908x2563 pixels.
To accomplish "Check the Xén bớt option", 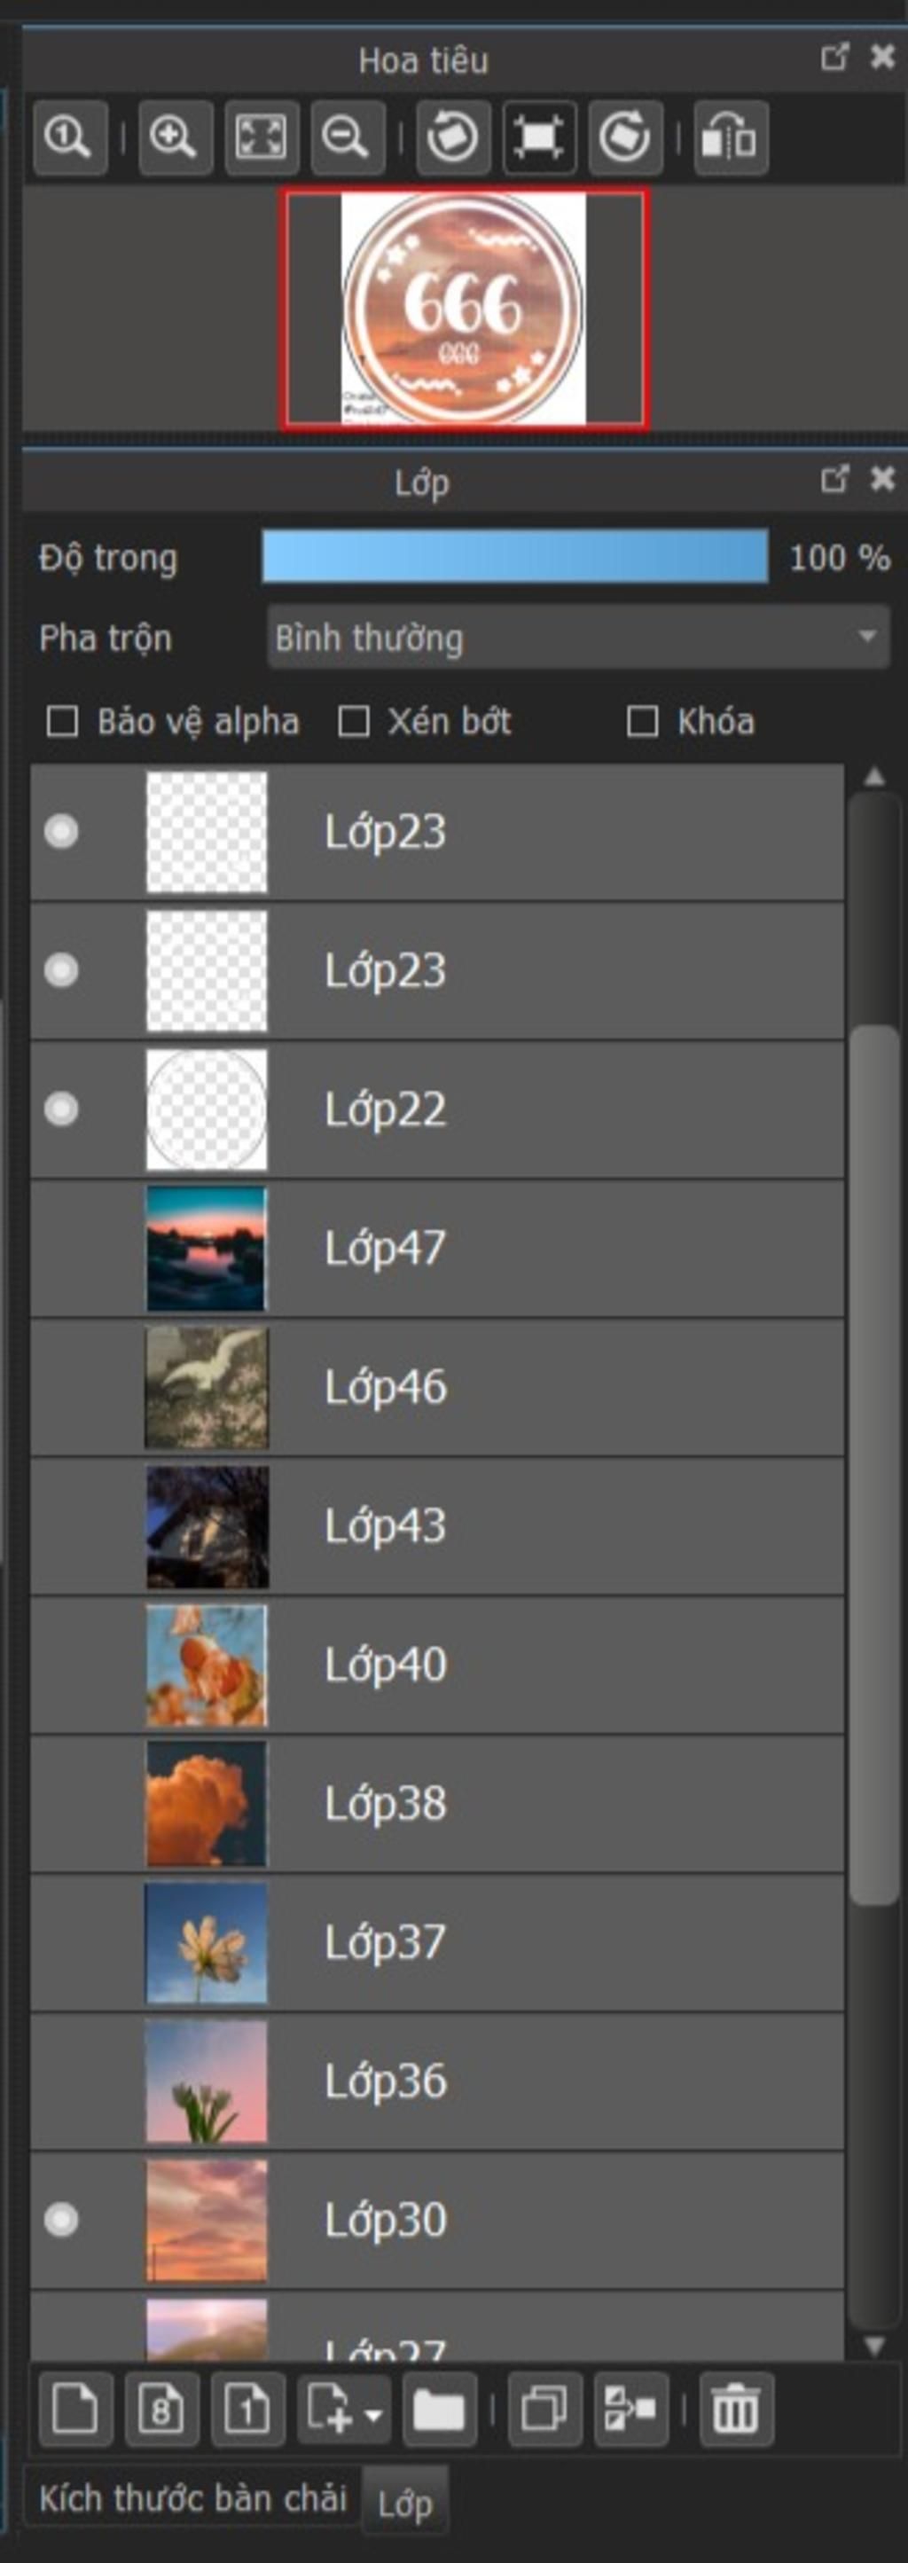I will [x=354, y=721].
